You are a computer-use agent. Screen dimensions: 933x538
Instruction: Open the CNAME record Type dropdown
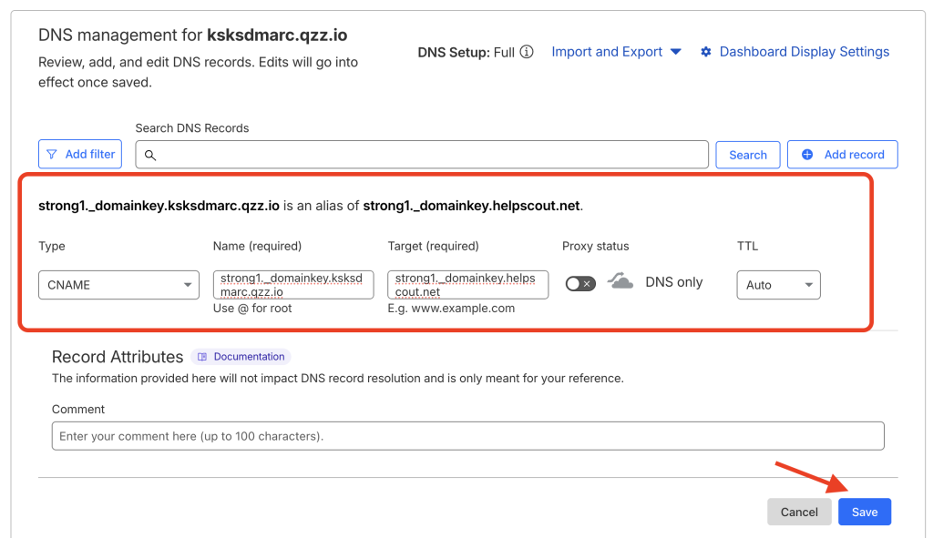pos(118,285)
